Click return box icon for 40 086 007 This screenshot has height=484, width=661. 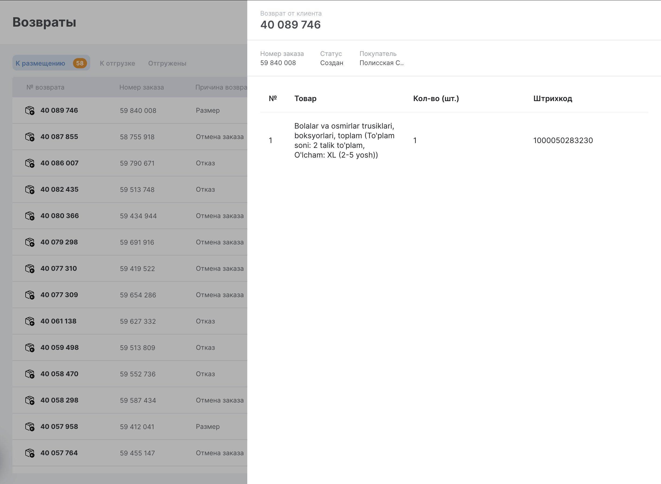(x=30, y=163)
